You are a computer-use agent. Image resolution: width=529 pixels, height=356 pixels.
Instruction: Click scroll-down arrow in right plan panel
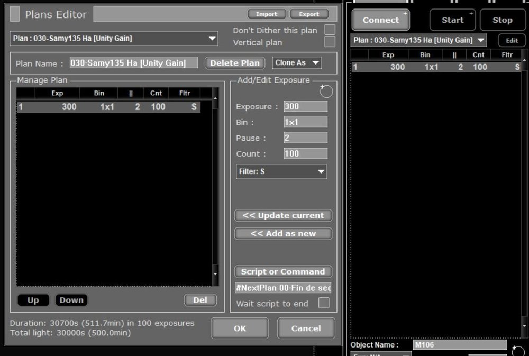click(x=524, y=326)
